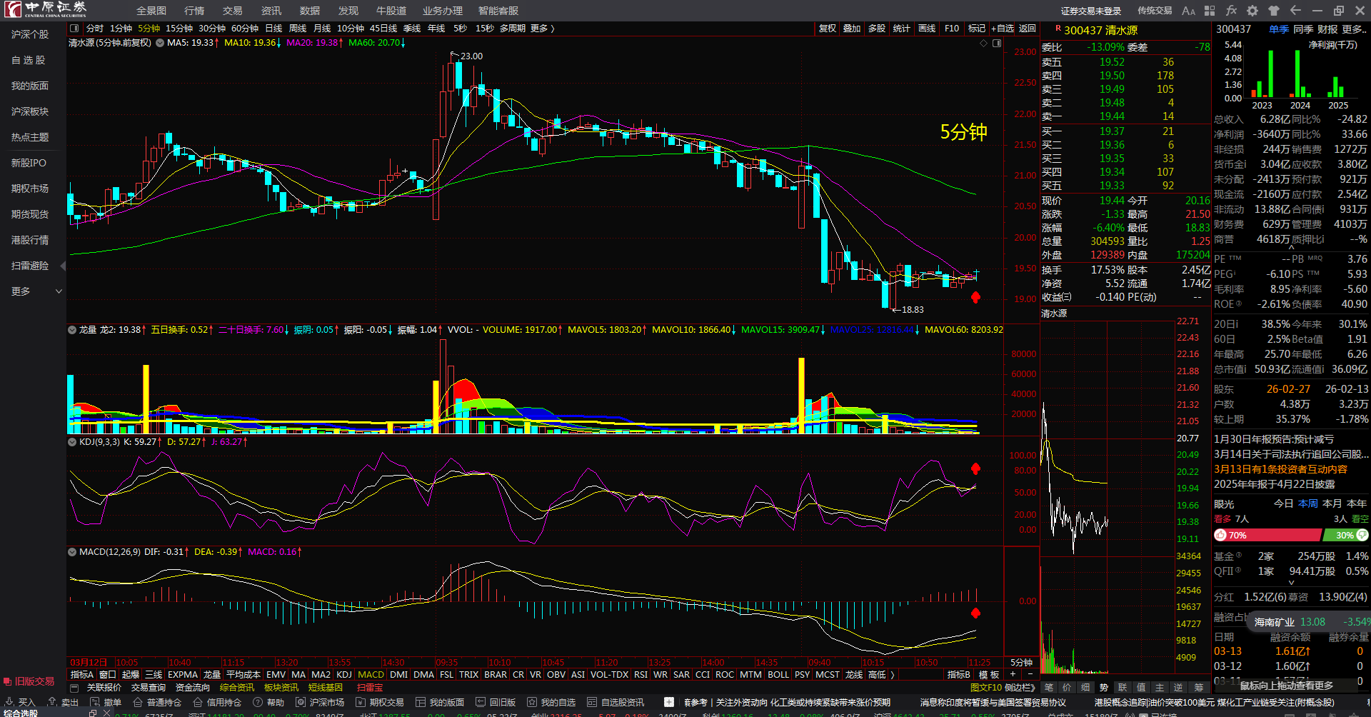Screen dimensions: 1371x717
Task: Open the formula (fx) manager
Action: pyautogui.click(x=1231, y=11)
